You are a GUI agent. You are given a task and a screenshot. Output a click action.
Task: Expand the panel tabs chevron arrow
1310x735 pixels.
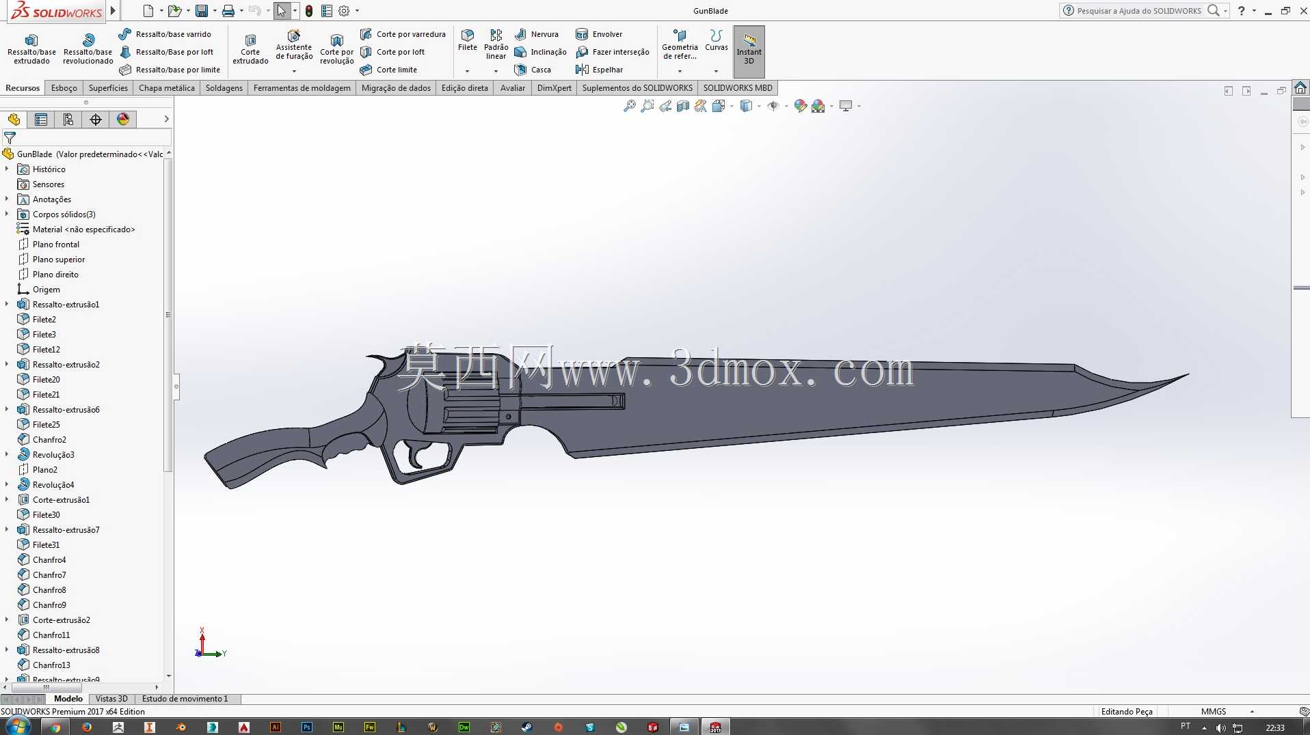coord(166,120)
